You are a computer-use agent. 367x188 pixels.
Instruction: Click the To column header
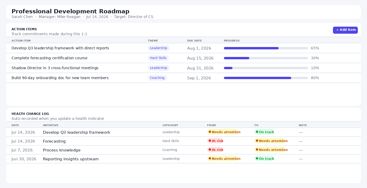pyautogui.click(x=256, y=125)
